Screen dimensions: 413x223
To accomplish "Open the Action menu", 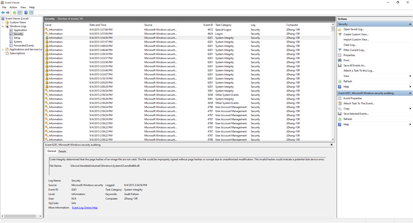I will tap(13, 7).
